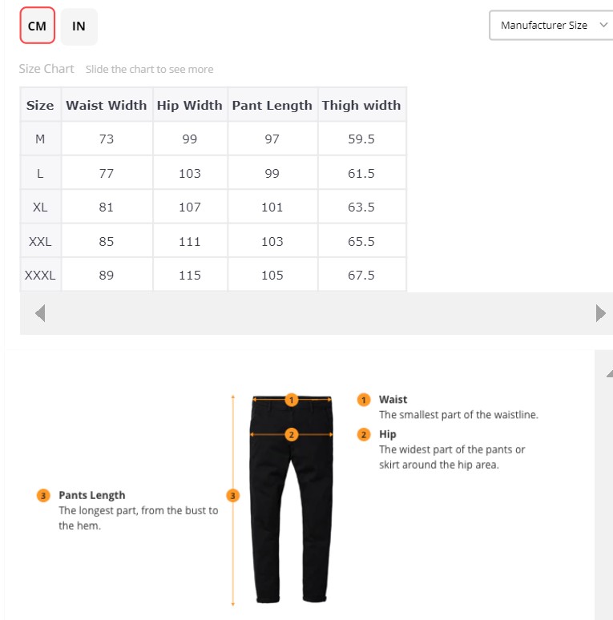Click waist marker 1 on pants image
Viewport: 613px width, 620px height.
tap(292, 400)
